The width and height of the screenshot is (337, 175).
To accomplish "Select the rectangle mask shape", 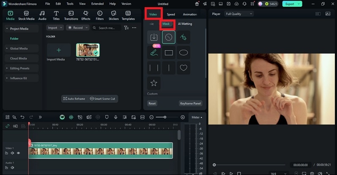I will pos(168,52).
